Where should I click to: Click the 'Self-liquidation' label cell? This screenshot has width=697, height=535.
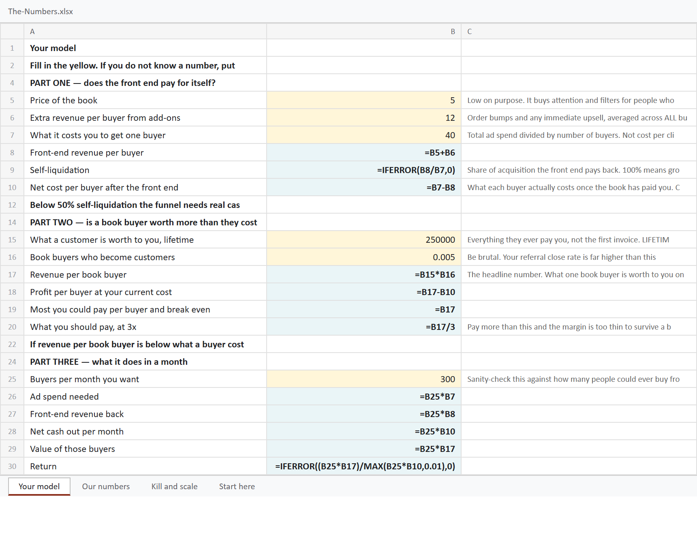tap(145, 170)
